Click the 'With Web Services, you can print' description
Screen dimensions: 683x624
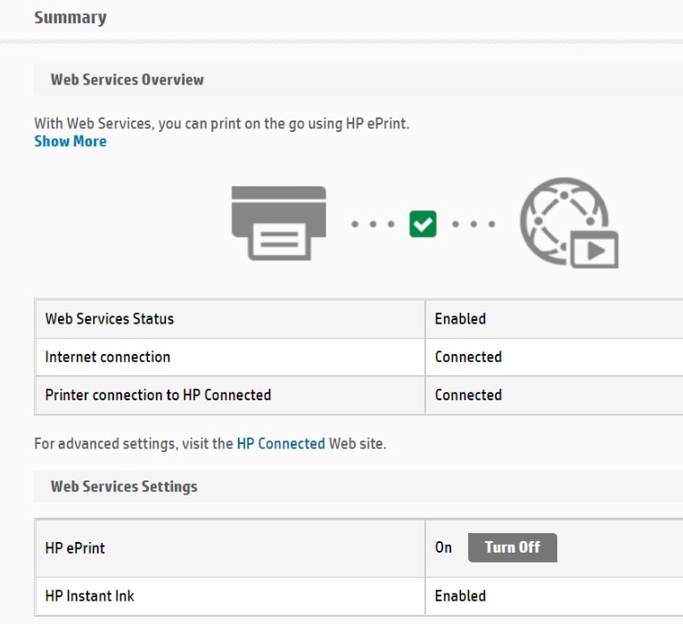(222, 124)
